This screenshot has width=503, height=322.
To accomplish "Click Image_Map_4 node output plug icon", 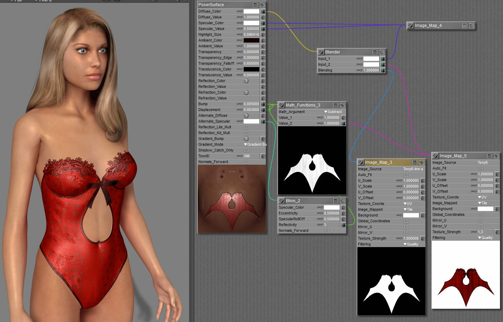I will point(411,26).
